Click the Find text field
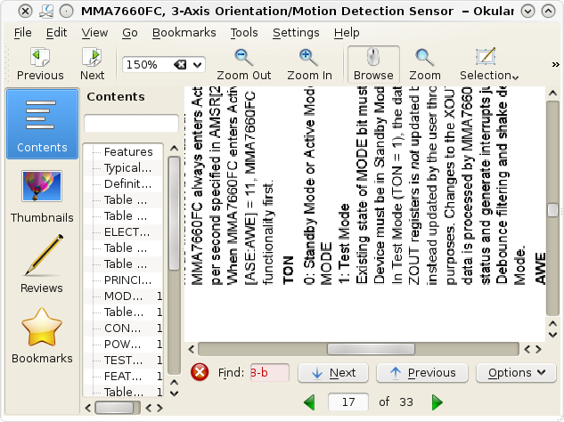The image size is (564, 422). tap(270, 372)
